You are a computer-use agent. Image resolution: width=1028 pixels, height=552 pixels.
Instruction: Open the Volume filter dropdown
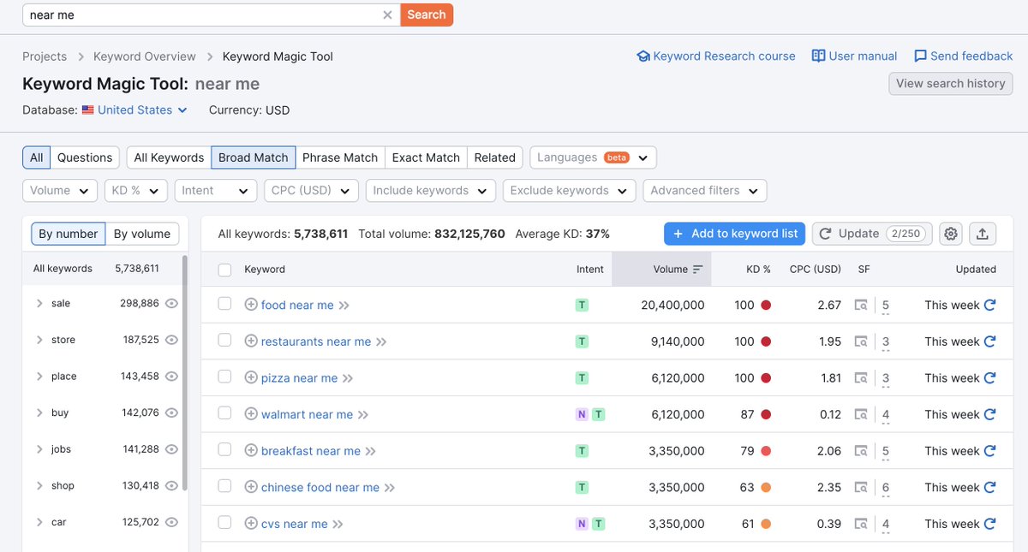[60, 190]
